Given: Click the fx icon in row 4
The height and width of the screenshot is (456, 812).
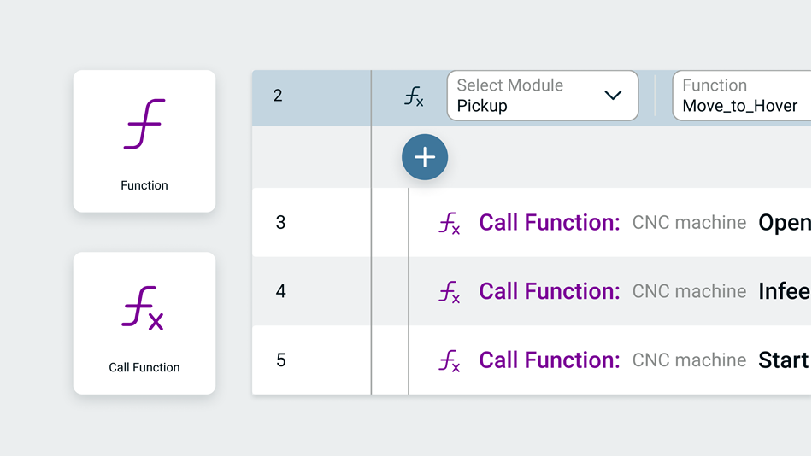Looking at the screenshot, I should [449, 292].
